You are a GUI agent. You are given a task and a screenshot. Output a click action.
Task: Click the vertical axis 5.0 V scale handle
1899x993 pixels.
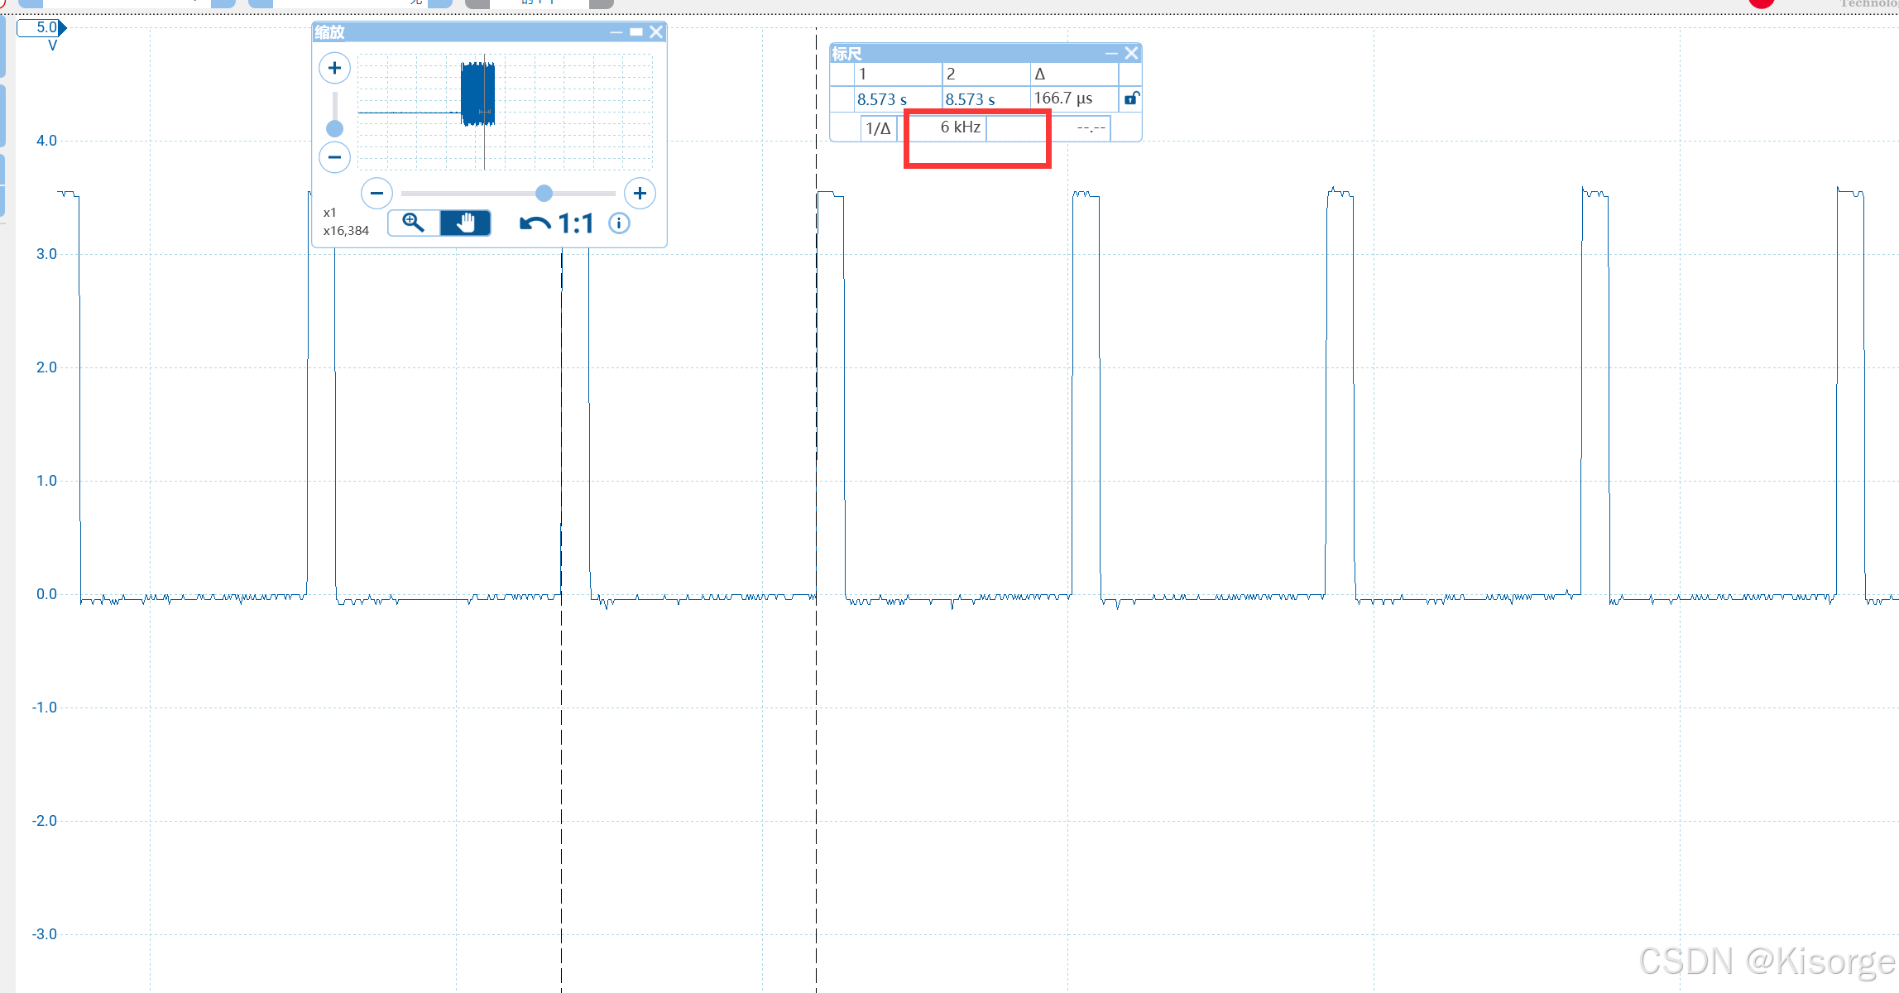(41, 28)
